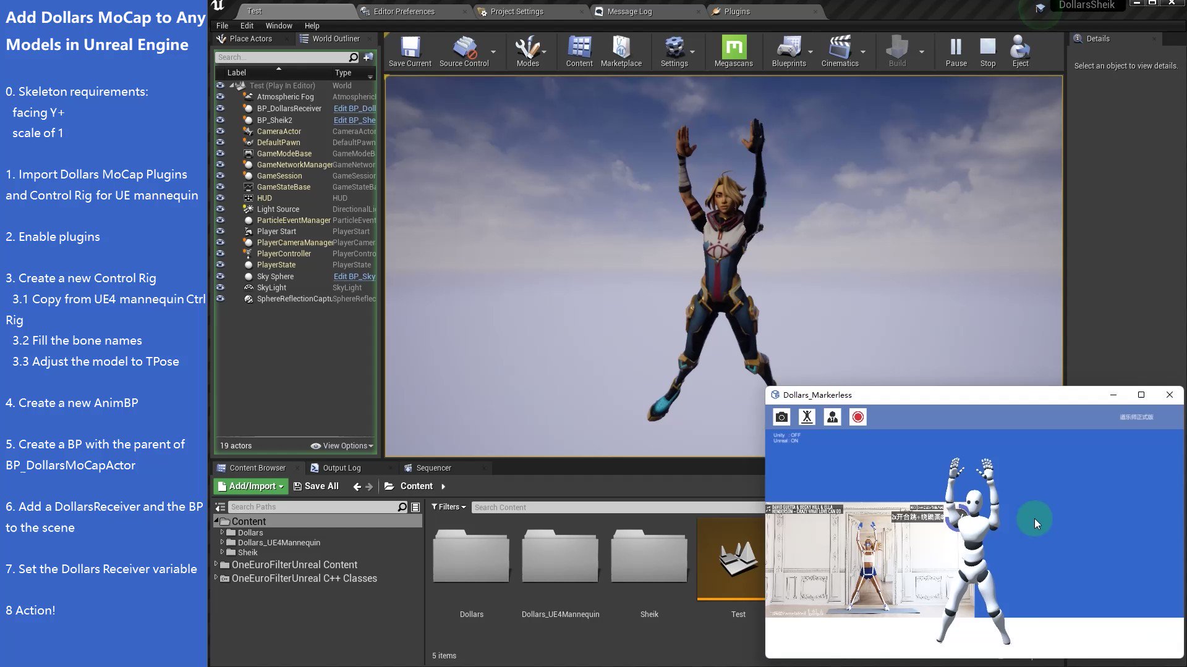Open the Cinematics dropdown arrow

863,52
